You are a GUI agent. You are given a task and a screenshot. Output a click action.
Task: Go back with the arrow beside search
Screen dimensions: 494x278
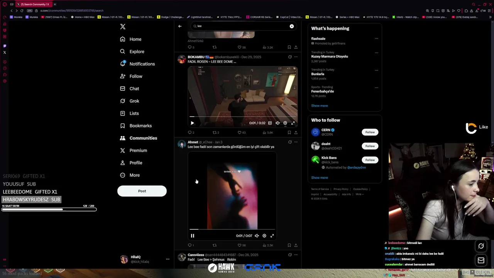(x=180, y=26)
